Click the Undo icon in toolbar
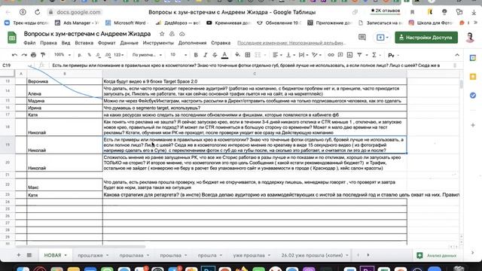Viewport: 482px width, 271px height. [x=14, y=55]
